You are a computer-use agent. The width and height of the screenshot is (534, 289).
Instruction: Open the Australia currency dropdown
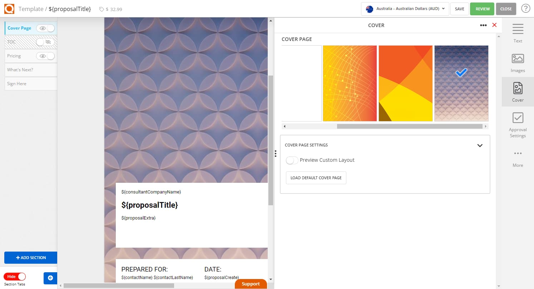pyautogui.click(x=405, y=9)
